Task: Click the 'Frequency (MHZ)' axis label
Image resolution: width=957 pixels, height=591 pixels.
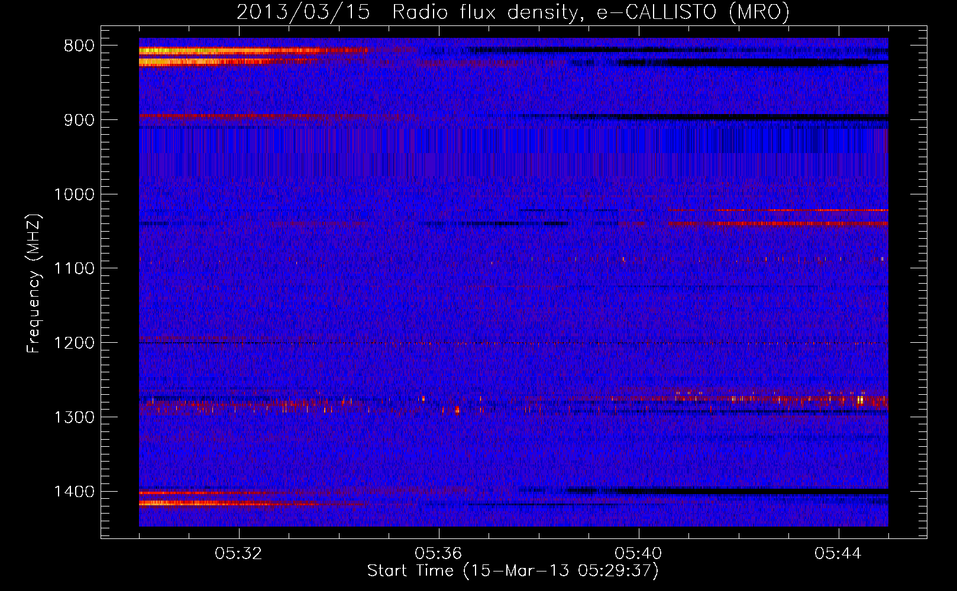Action: tap(34, 284)
